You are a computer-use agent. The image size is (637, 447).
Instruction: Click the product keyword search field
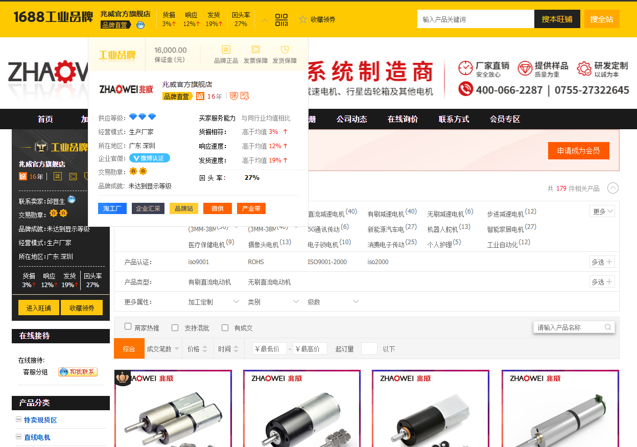tap(476, 19)
